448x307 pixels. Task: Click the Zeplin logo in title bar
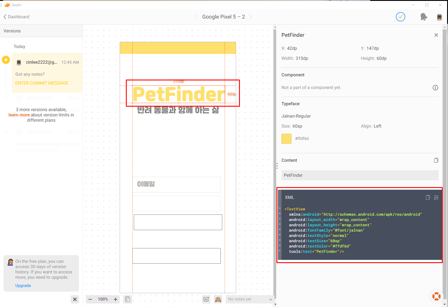pyautogui.click(x=7, y=5)
